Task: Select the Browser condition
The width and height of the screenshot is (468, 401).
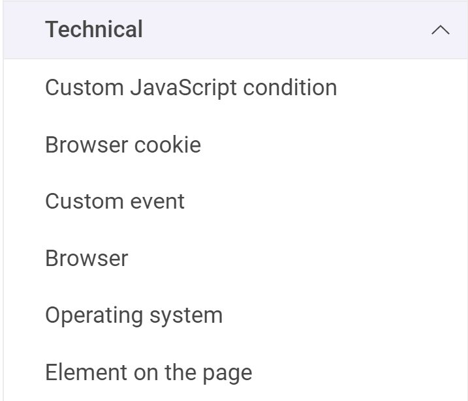Action: pyautogui.click(x=87, y=259)
